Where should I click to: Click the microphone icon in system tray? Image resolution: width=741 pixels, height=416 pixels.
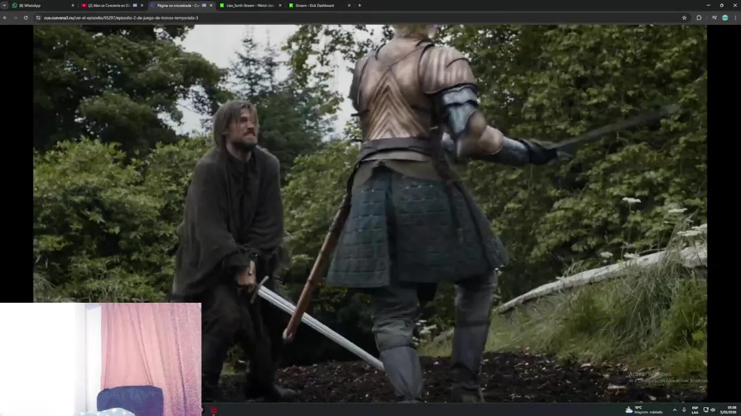(684, 410)
